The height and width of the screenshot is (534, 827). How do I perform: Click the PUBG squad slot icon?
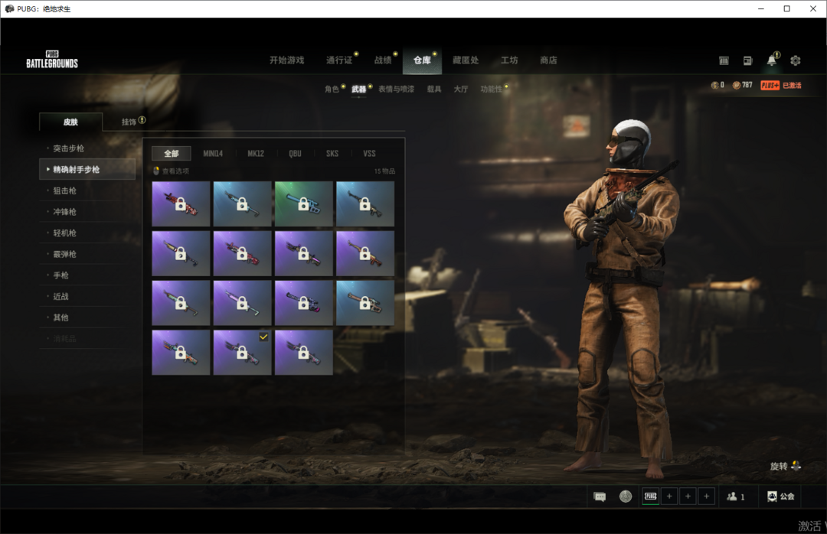(x=650, y=497)
